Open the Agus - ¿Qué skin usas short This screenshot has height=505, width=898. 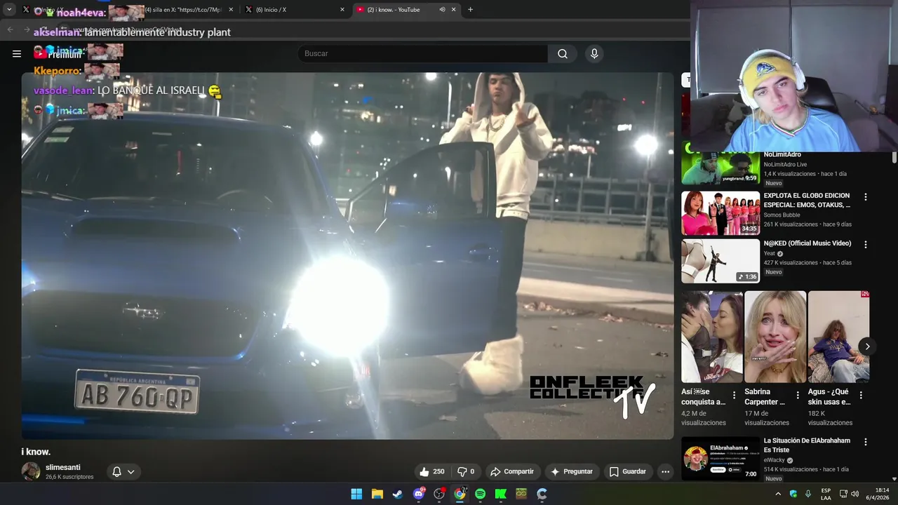click(x=838, y=337)
